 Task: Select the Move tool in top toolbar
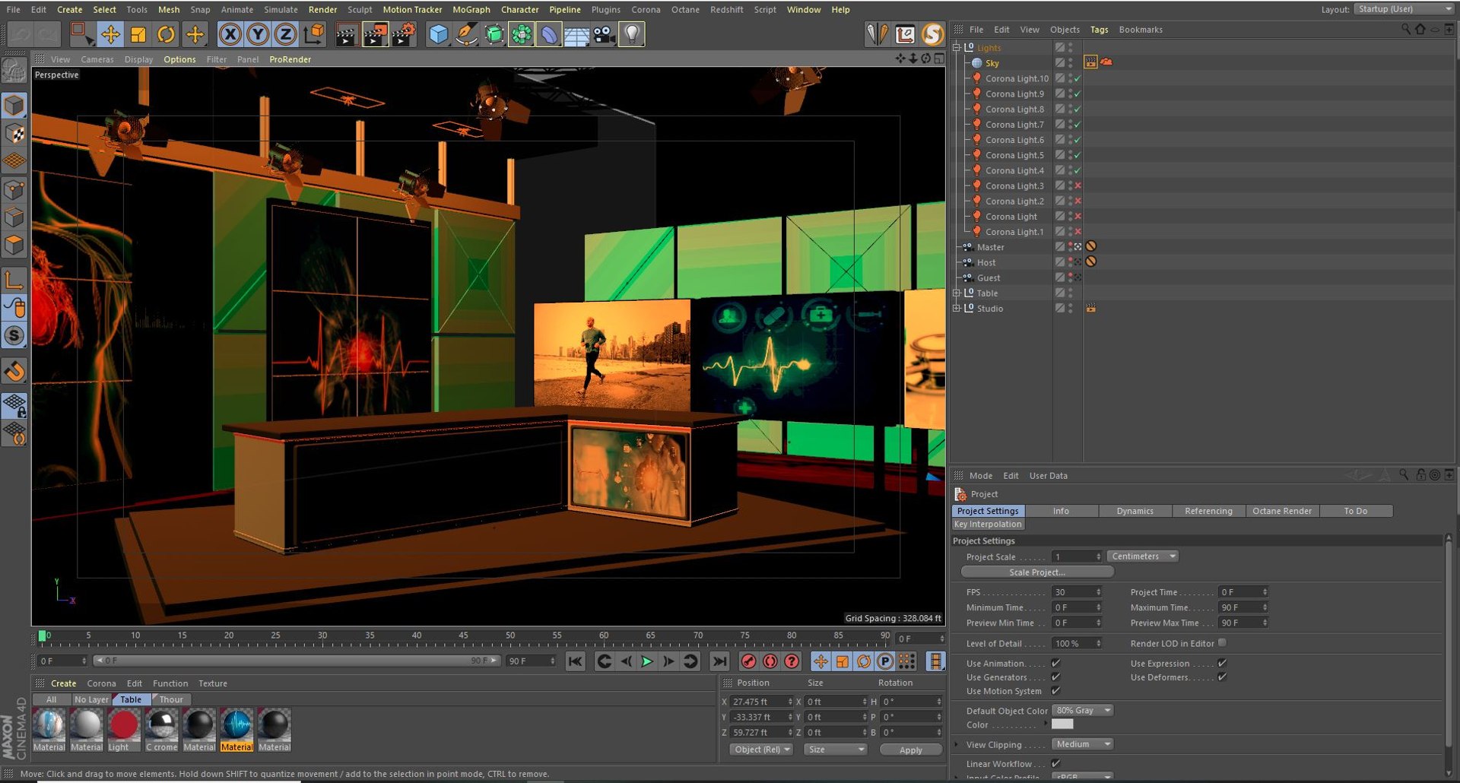[110, 34]
